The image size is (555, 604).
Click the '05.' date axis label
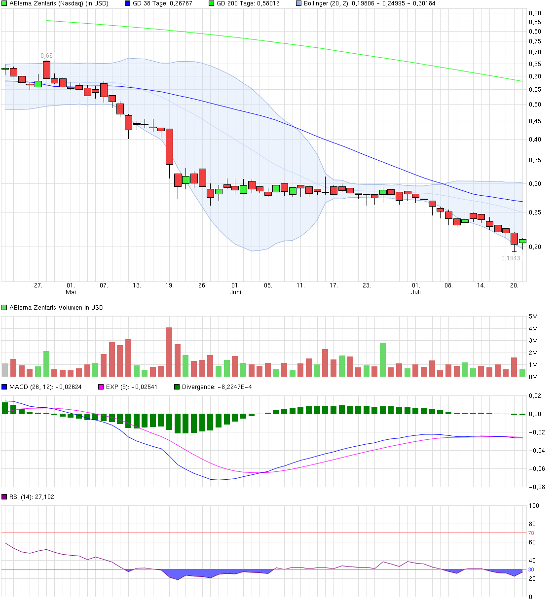point(268,285)
